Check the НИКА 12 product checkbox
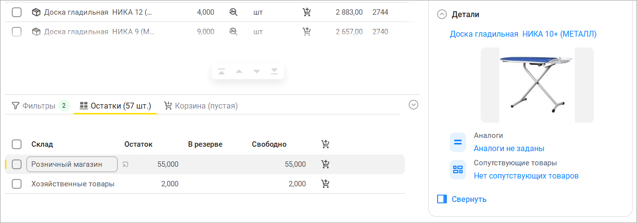Screen dimensions: 637x223 pyautogui.click(x=17, y=12)
